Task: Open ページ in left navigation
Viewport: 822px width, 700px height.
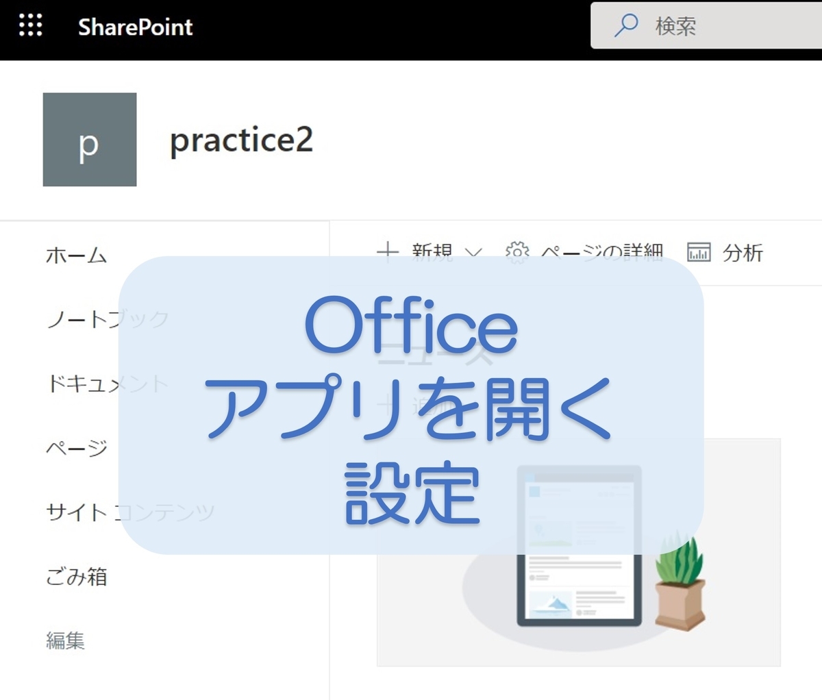Action: tap(76, 448)
